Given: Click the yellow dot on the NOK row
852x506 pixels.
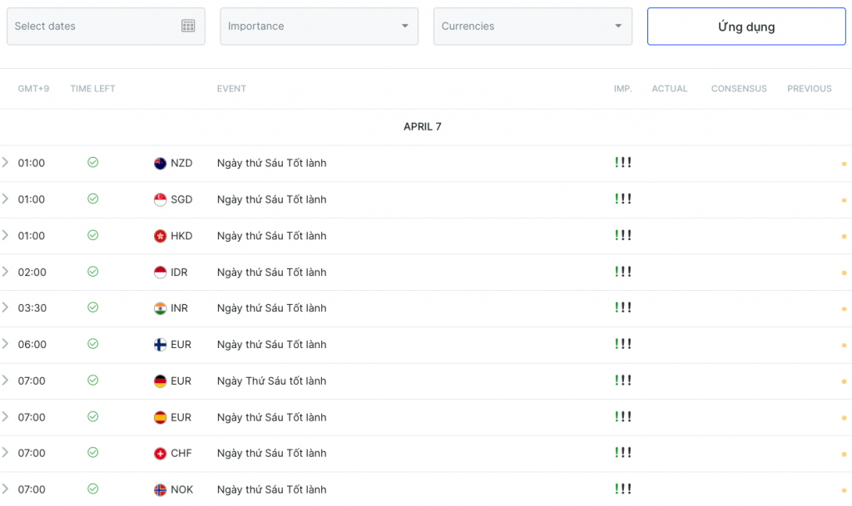Looking at the screenshot, I should 846,489.
